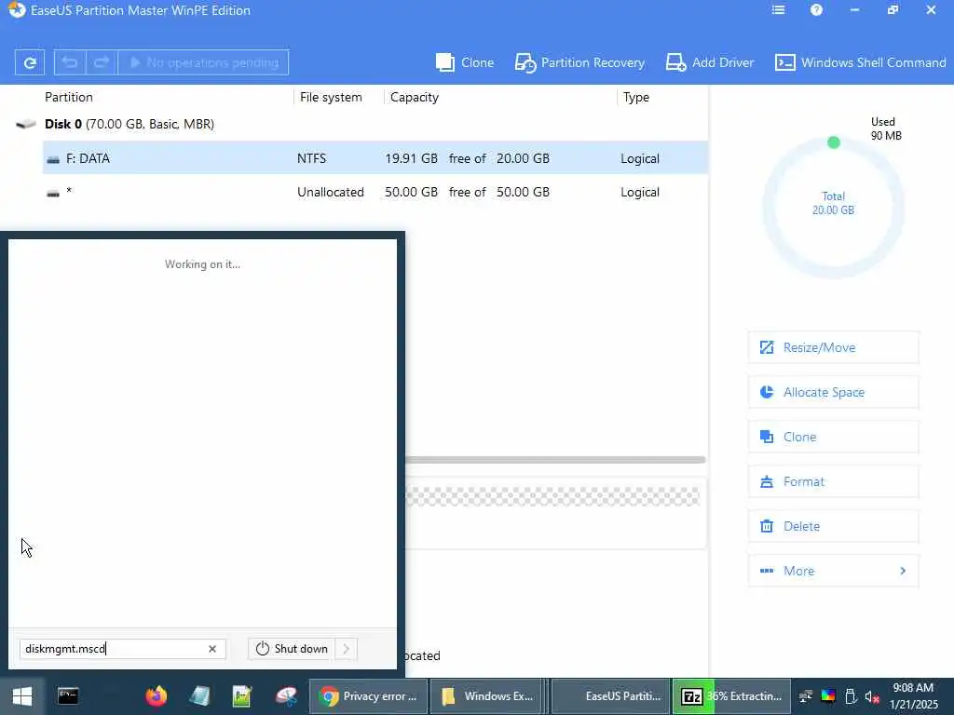Viewport: 954px width, 715px height.
Task: Choose Resize/Move operation
Action: (833, 347)
